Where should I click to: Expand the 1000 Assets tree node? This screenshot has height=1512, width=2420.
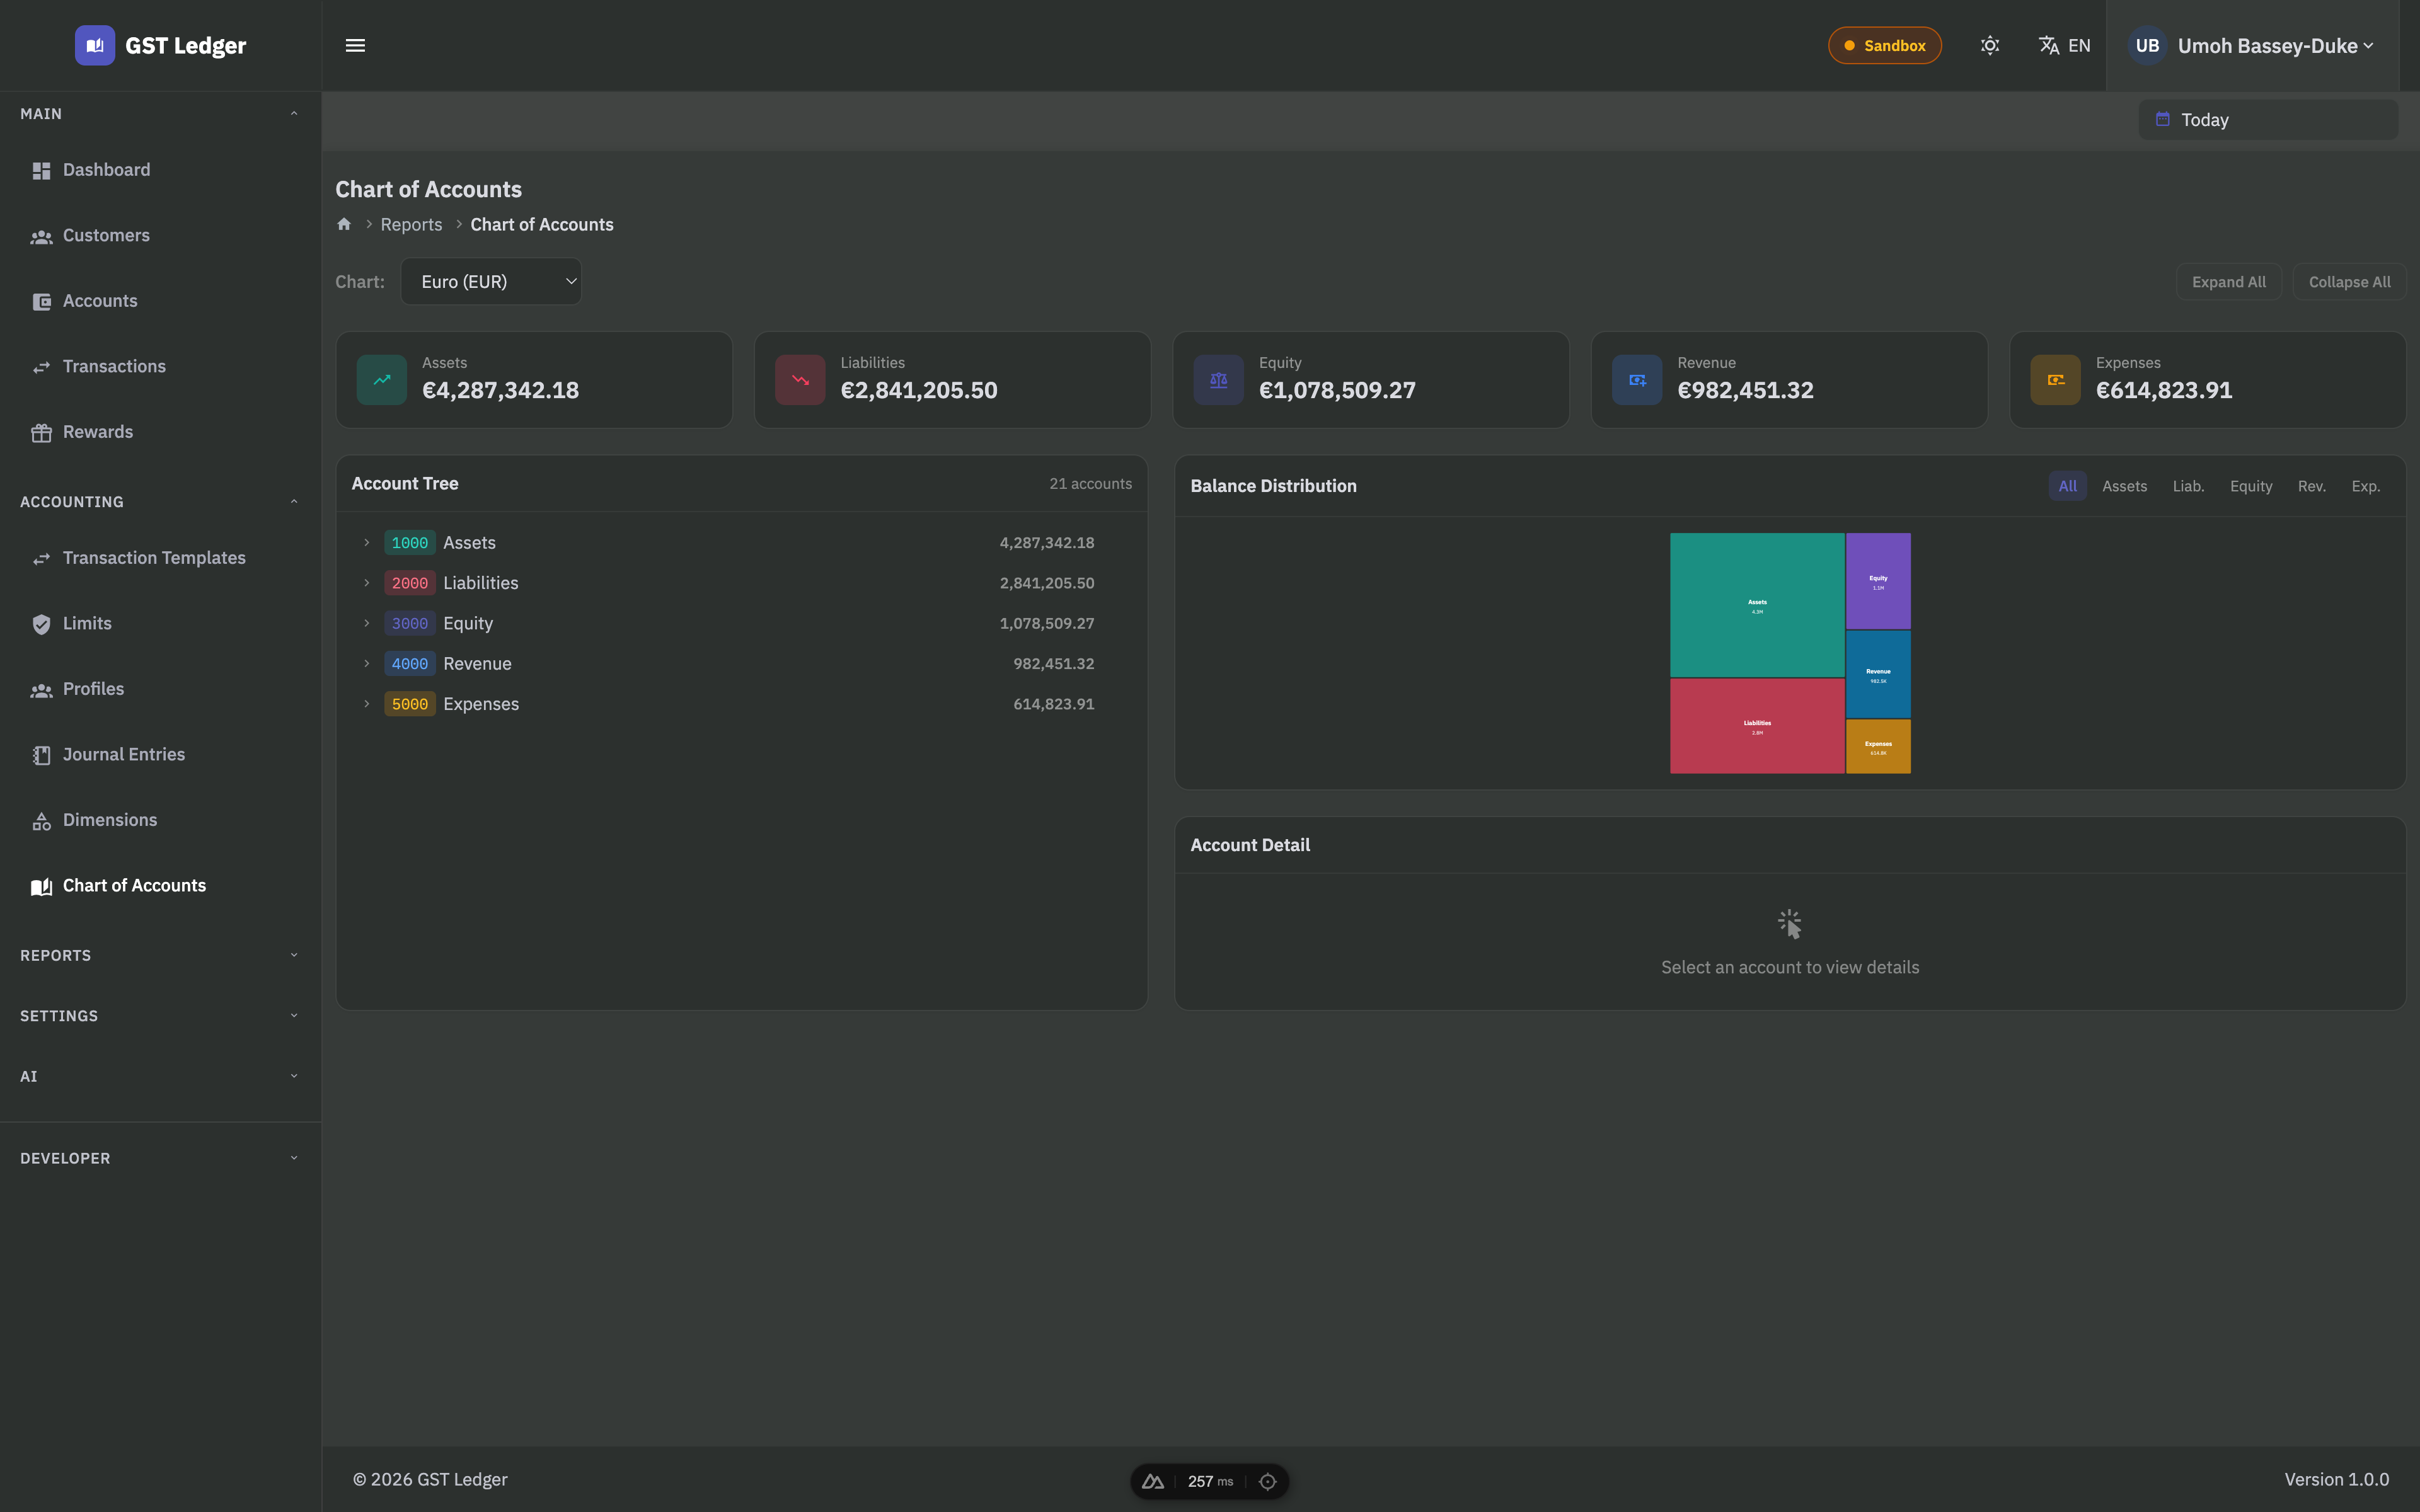(367, 543)
